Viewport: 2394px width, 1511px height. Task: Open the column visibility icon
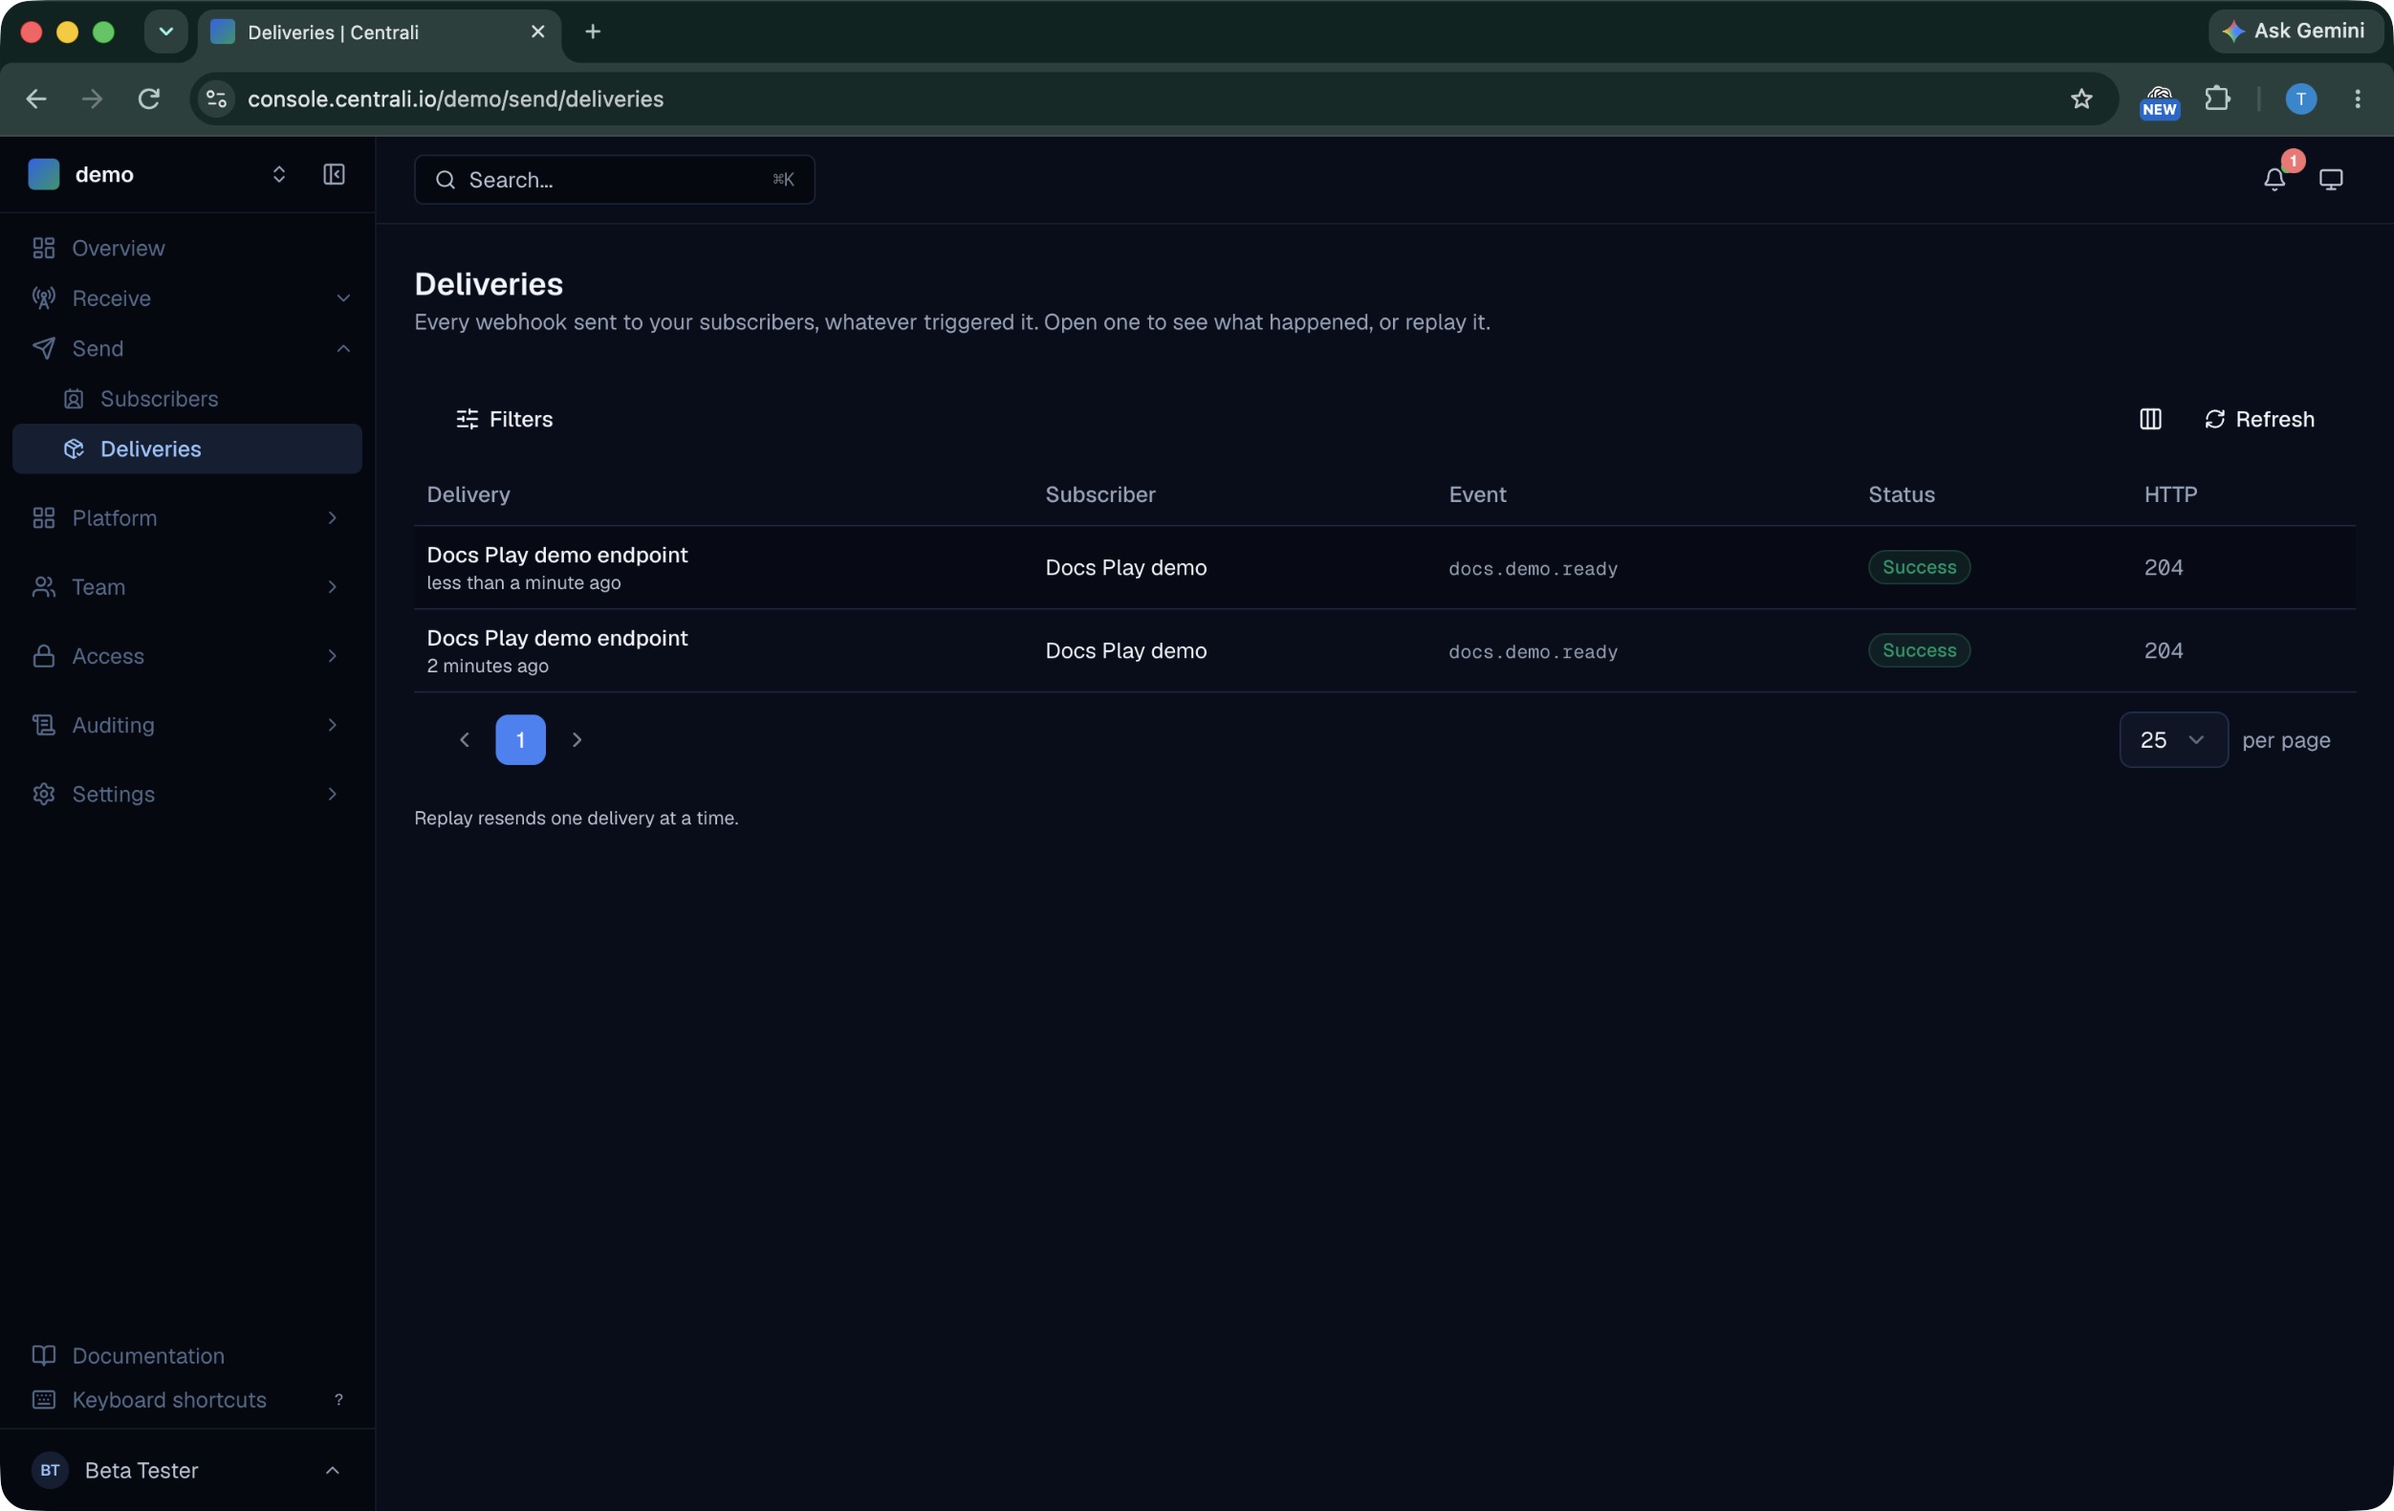coord(2150,419)
